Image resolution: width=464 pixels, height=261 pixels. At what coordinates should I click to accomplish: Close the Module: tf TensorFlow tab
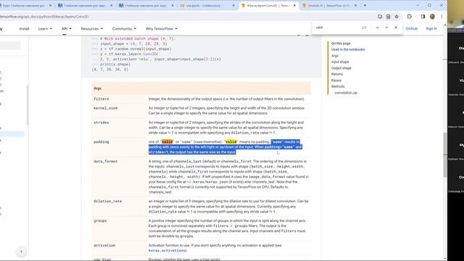355,5
